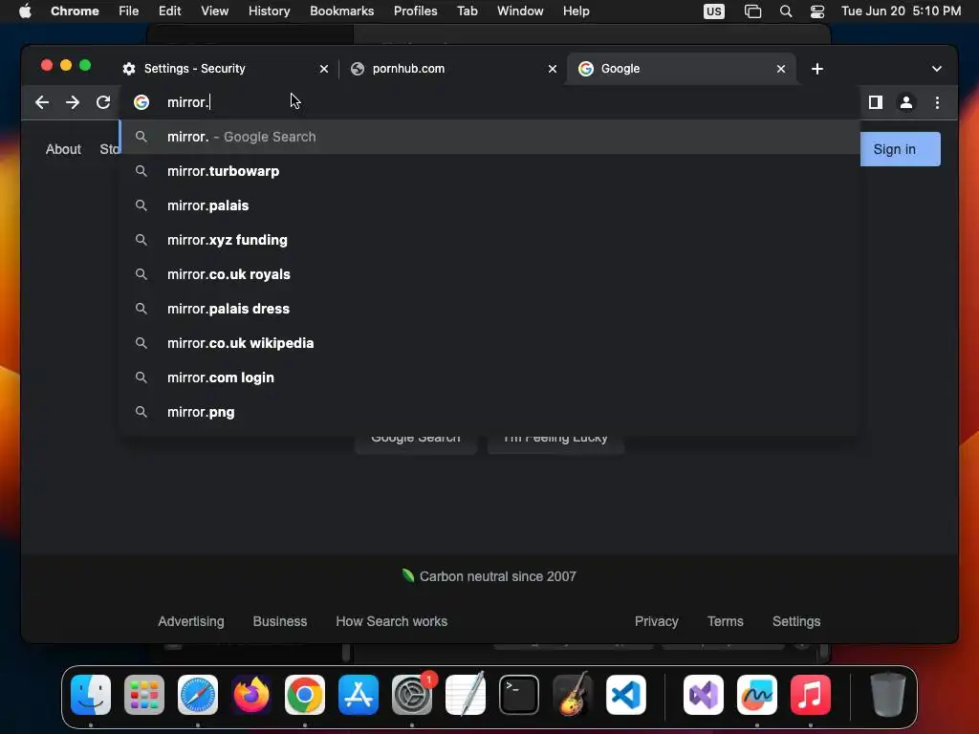The height and width of the screenshot is (734, 979).
Task: Click the Google icon in address bar
Action: (141, 102)
